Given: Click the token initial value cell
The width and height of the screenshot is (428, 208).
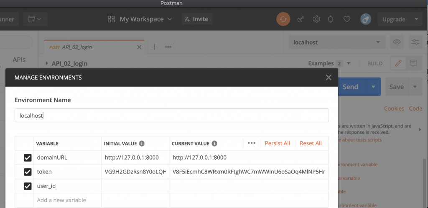Looking at the screenshot, I should [135, 172].
